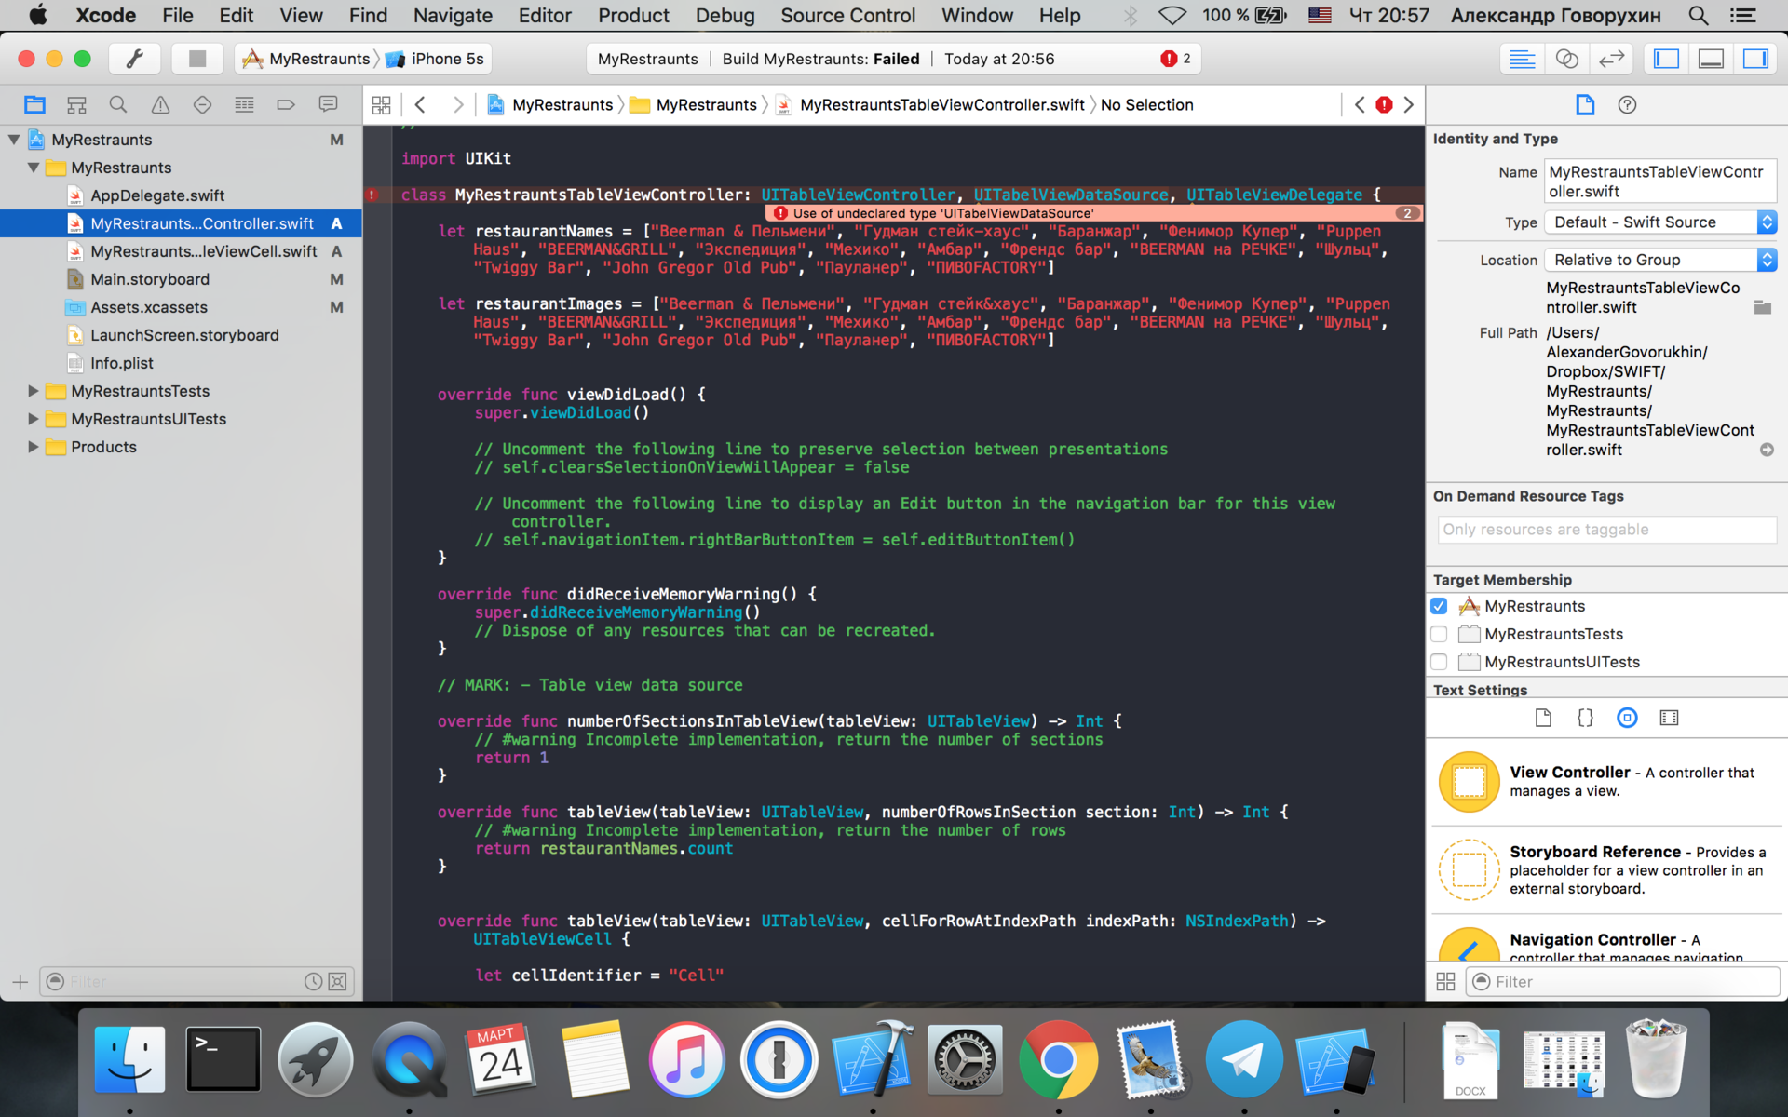Toggle the Debug area visibility
This screenshot has width=1788, height=1117.
pos(1711,59)
